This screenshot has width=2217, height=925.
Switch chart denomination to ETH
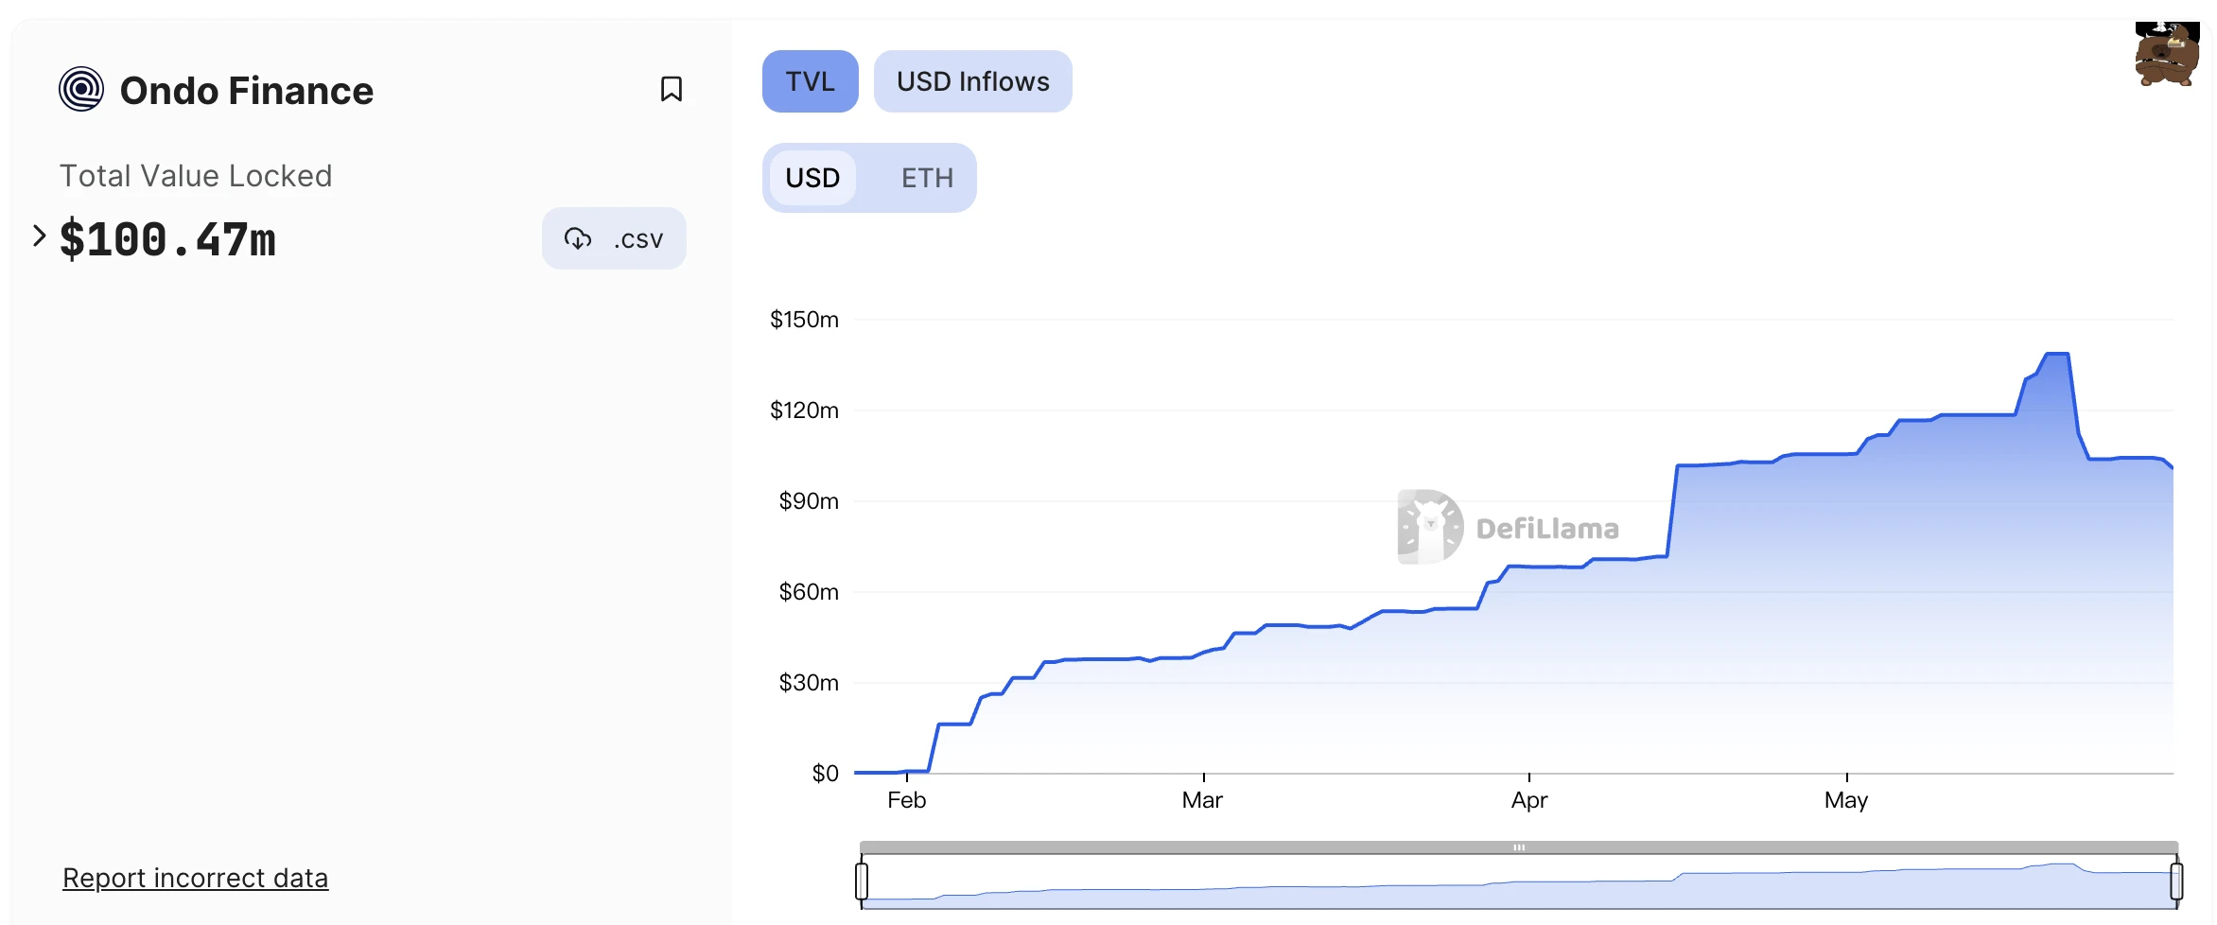[x=926, y=178]
